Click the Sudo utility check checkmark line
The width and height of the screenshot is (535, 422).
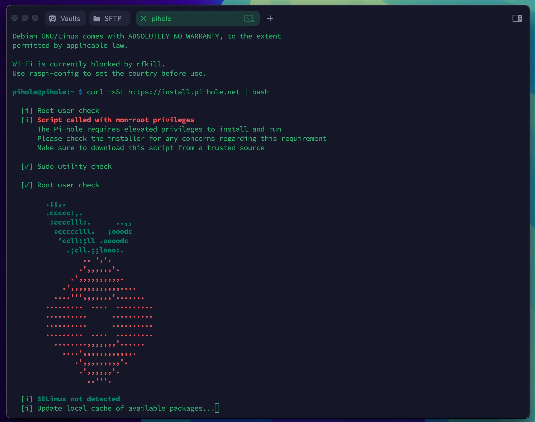point(67,166)
